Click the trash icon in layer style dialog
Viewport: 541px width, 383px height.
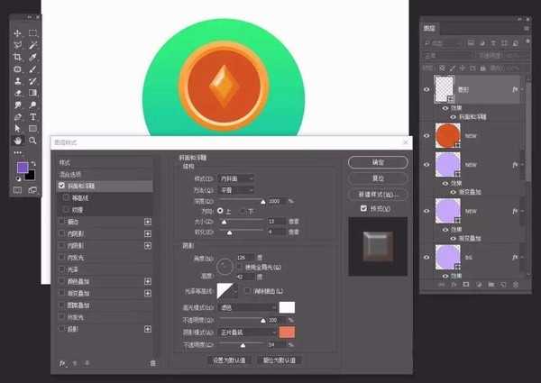(x=153, y=361)
